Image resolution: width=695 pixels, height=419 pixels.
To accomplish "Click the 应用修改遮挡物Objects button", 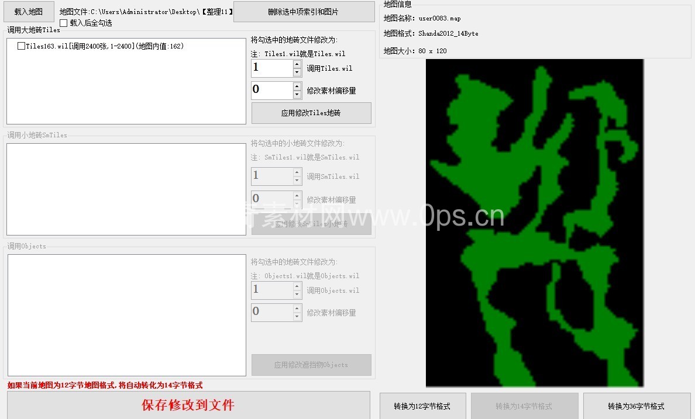I will click(311, 365).
